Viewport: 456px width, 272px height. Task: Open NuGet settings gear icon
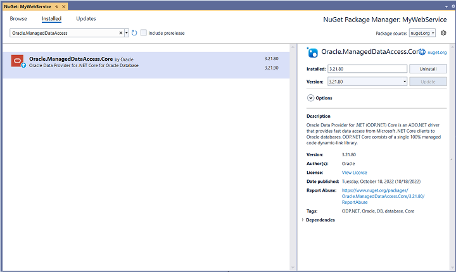pos(443,33)
